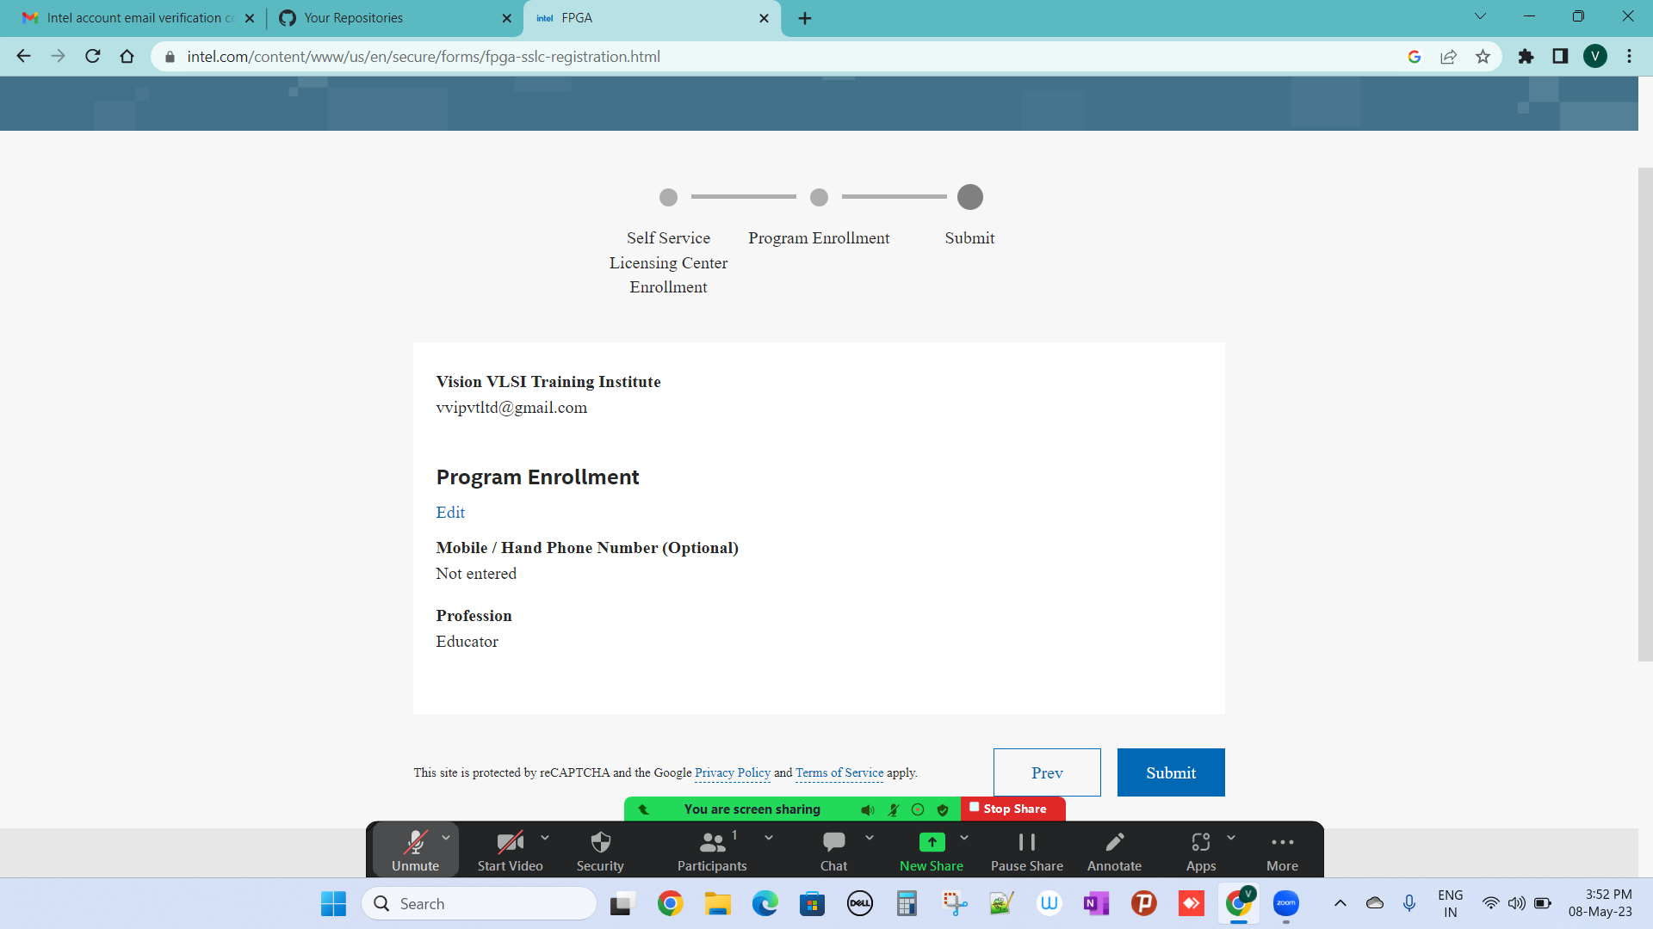Toggle Pause Share for screen sharing
1653x929 pixels.
click(x=1026, y=850)
